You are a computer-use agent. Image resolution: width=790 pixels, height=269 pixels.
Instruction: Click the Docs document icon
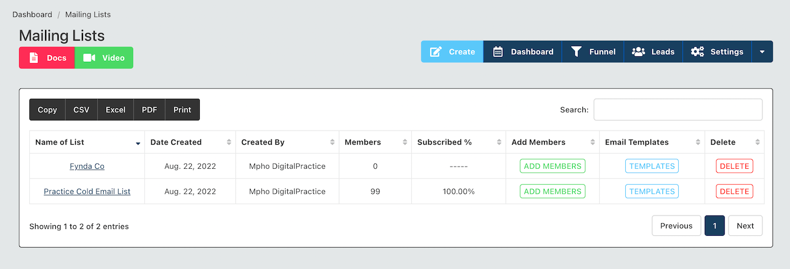tap(34, 58)
